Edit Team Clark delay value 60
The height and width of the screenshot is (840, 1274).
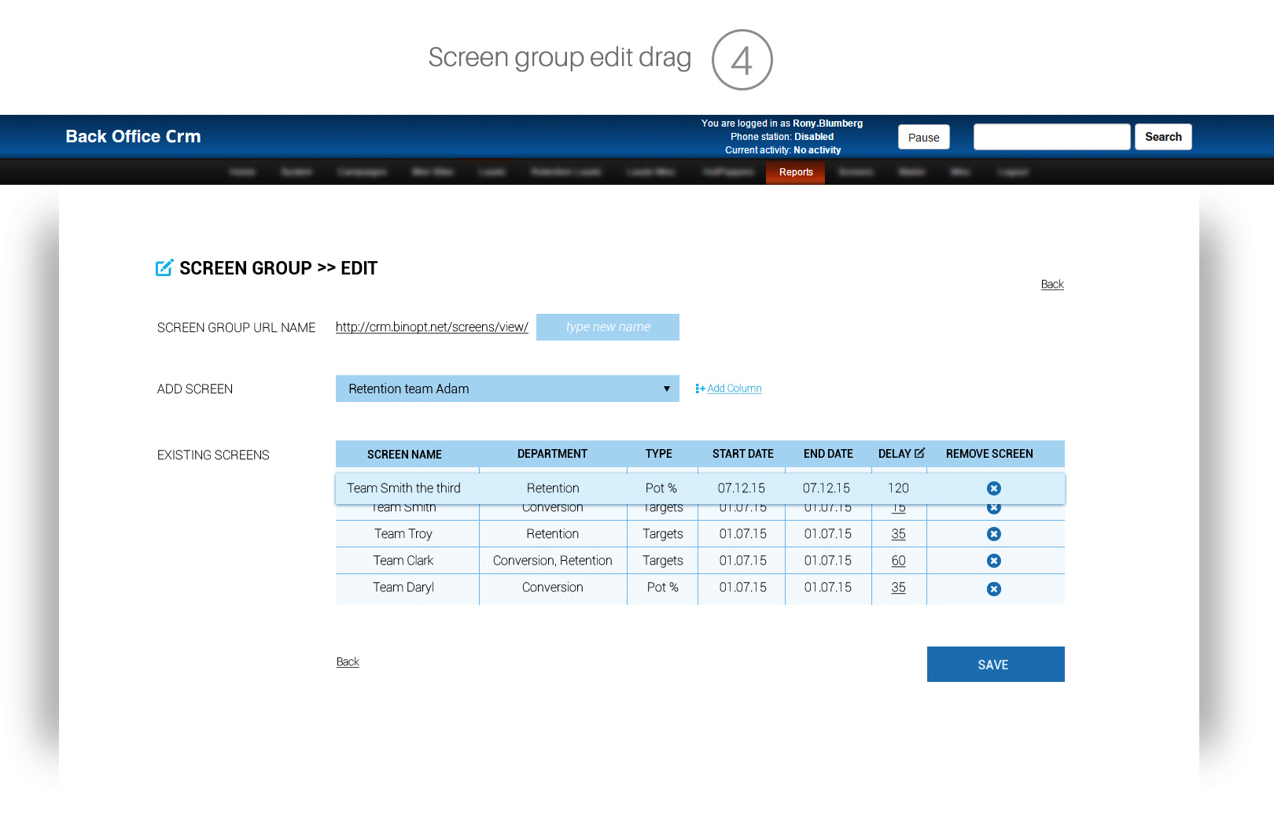pyautogui.click(x=898, y=561)
